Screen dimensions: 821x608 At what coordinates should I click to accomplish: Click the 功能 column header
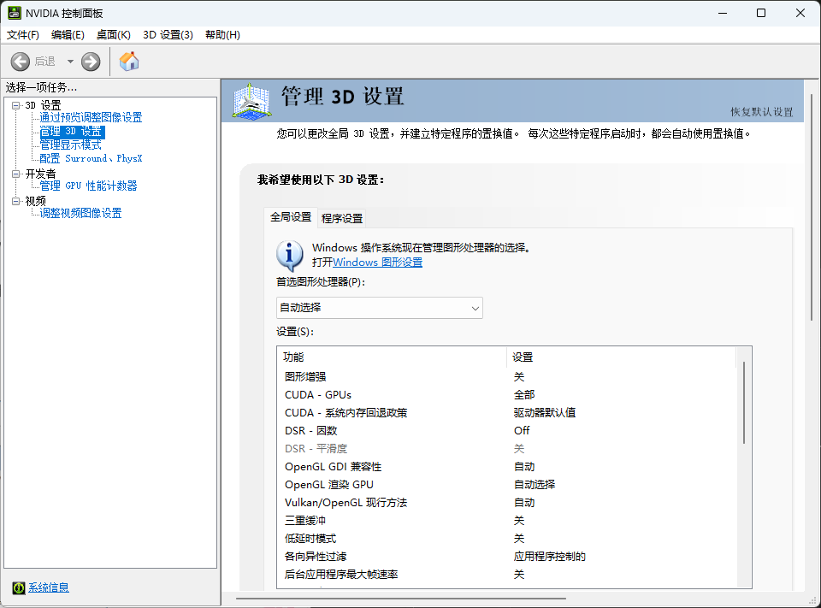(x=393, y=357)
